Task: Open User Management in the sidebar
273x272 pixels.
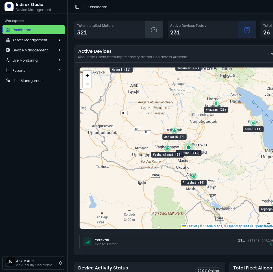Action: [x=34, y=80]
